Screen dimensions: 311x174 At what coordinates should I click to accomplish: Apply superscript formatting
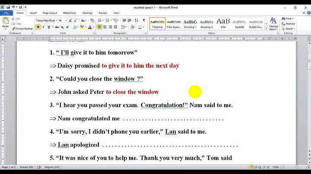click(x=67, y=27)
